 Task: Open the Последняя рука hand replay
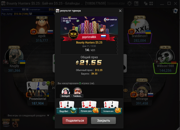click(111, 108)
